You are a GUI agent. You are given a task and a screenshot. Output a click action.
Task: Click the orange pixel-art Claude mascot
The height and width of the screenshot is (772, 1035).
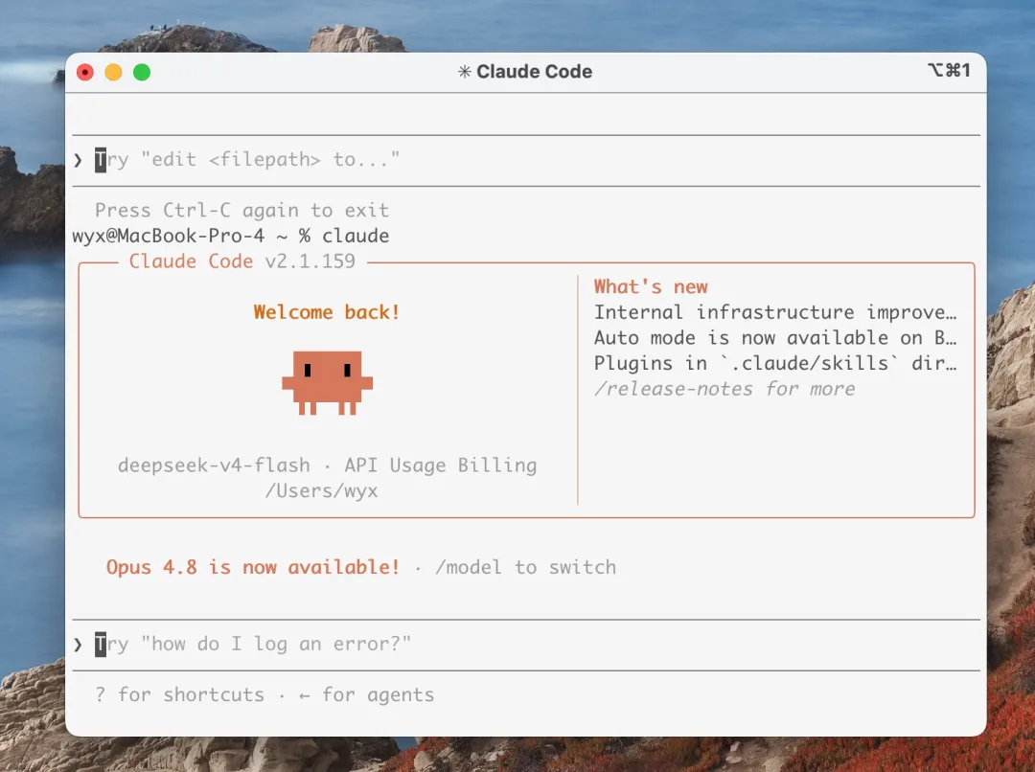click(328, 383)
